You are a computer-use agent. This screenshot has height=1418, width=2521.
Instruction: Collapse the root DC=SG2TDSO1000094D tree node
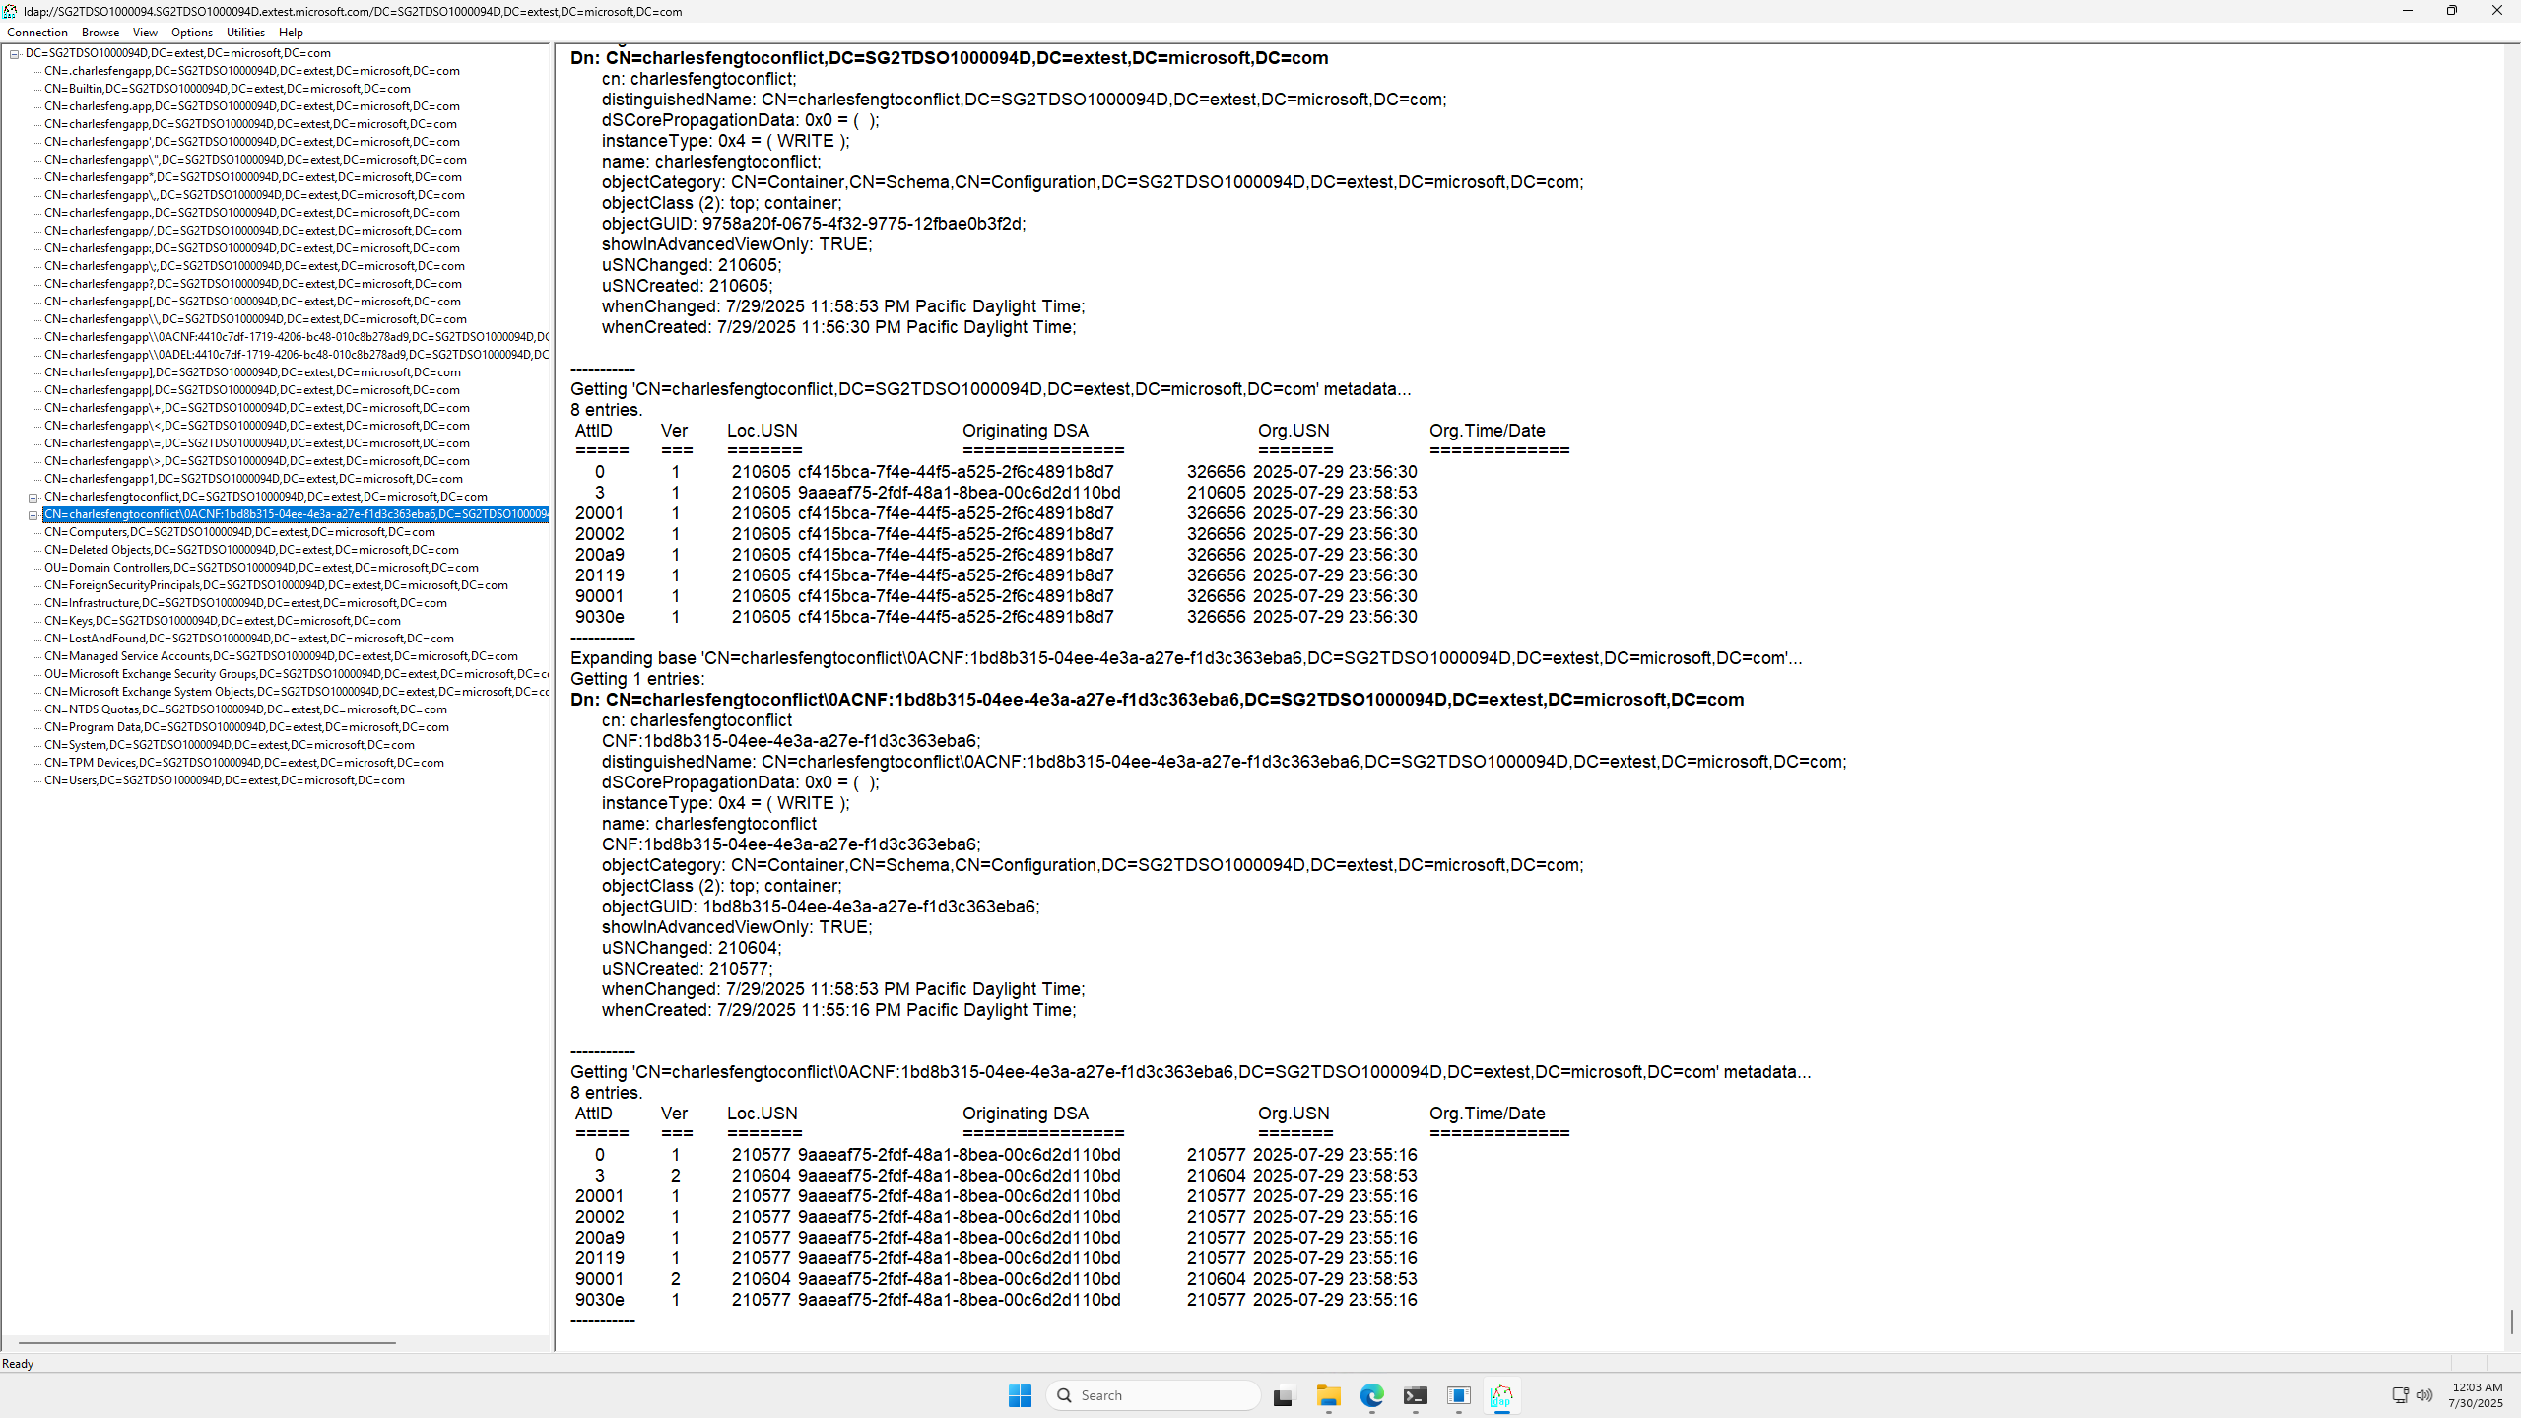(x=15, y=54)
